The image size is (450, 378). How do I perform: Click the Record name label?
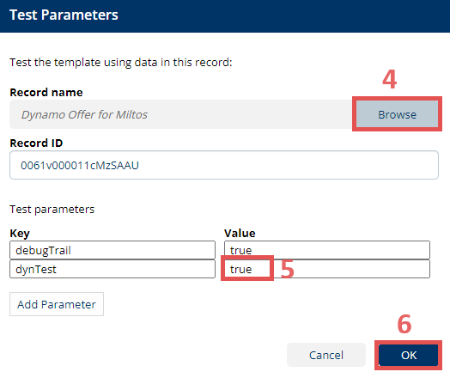point(46,93)
